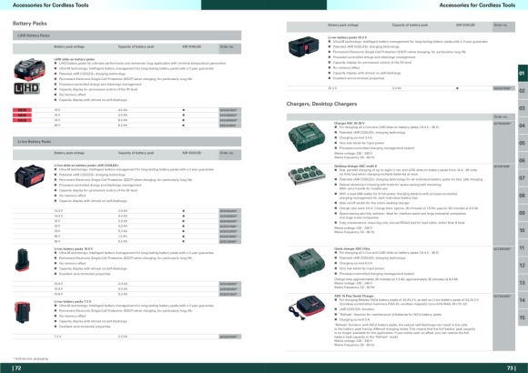Open chapter tab 01
The height and width of the screenshot is (373, 528).
point(523,73)
